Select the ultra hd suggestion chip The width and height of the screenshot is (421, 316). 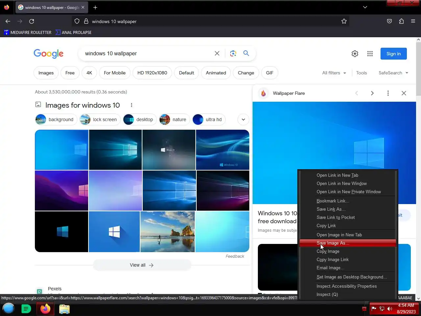[209, 119]
